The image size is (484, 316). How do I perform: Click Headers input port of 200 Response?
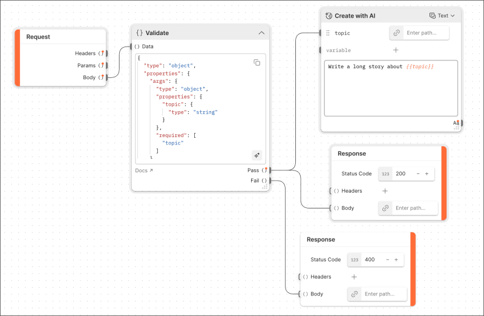pos(330,191)
